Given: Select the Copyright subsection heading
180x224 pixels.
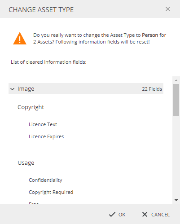Looking at the screenshot, I should tap(31, 107).
